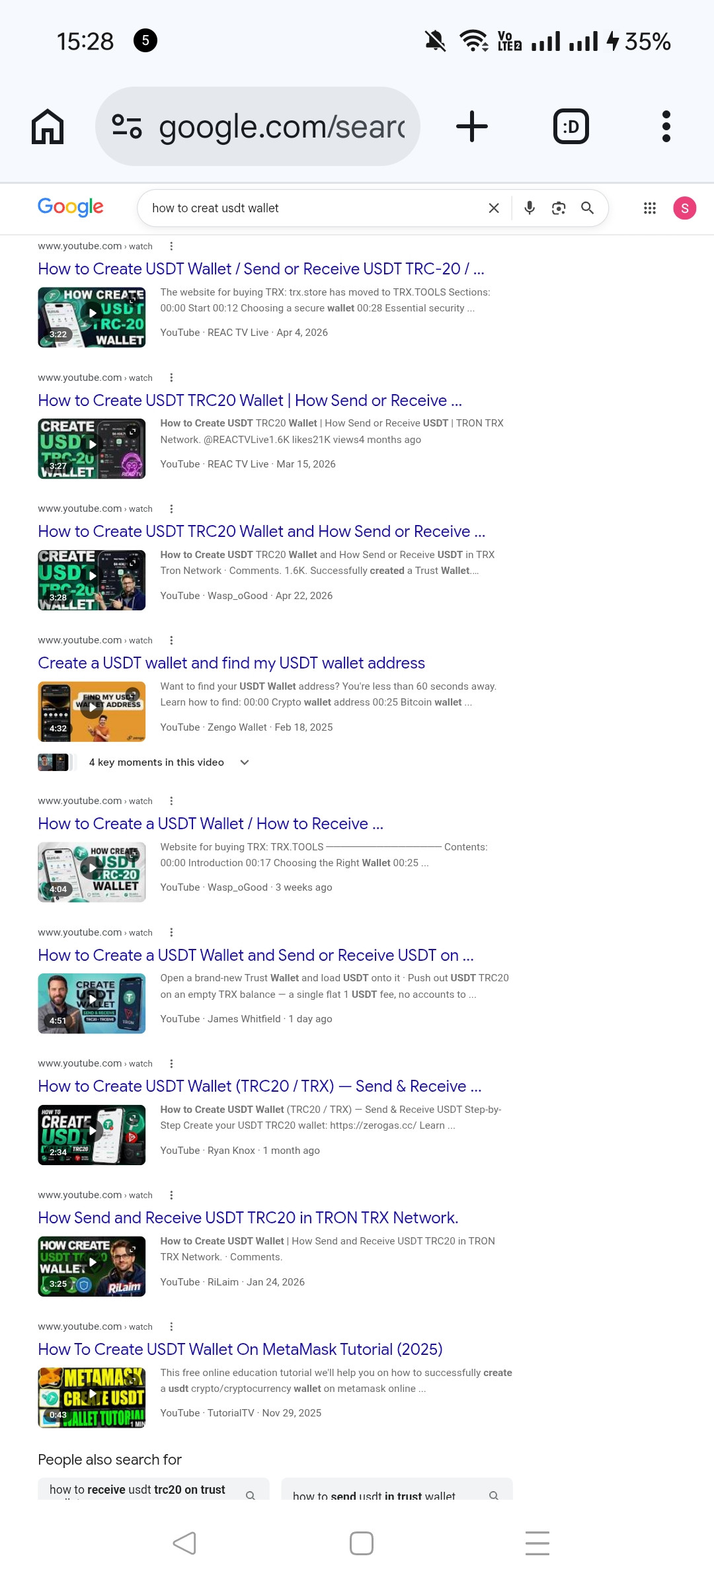Open 'How to Create a USDT Wallet / How to Receive' link
714x1587 pixels.
click(211, 824)
